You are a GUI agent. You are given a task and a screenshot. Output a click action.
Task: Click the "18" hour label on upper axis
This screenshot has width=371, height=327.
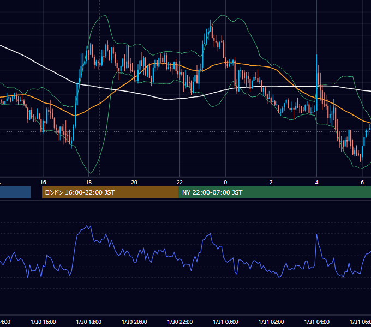pyautogui.click(x=89, y=182)
